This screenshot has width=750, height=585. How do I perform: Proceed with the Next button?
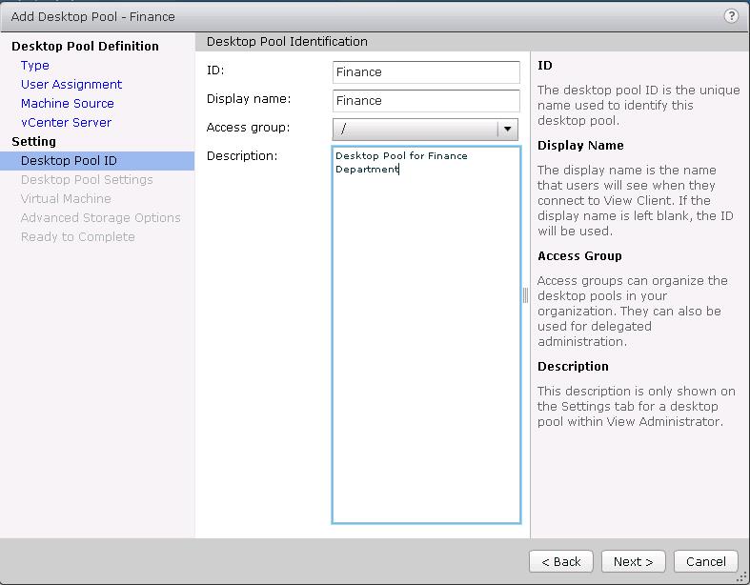pos(634,561)
